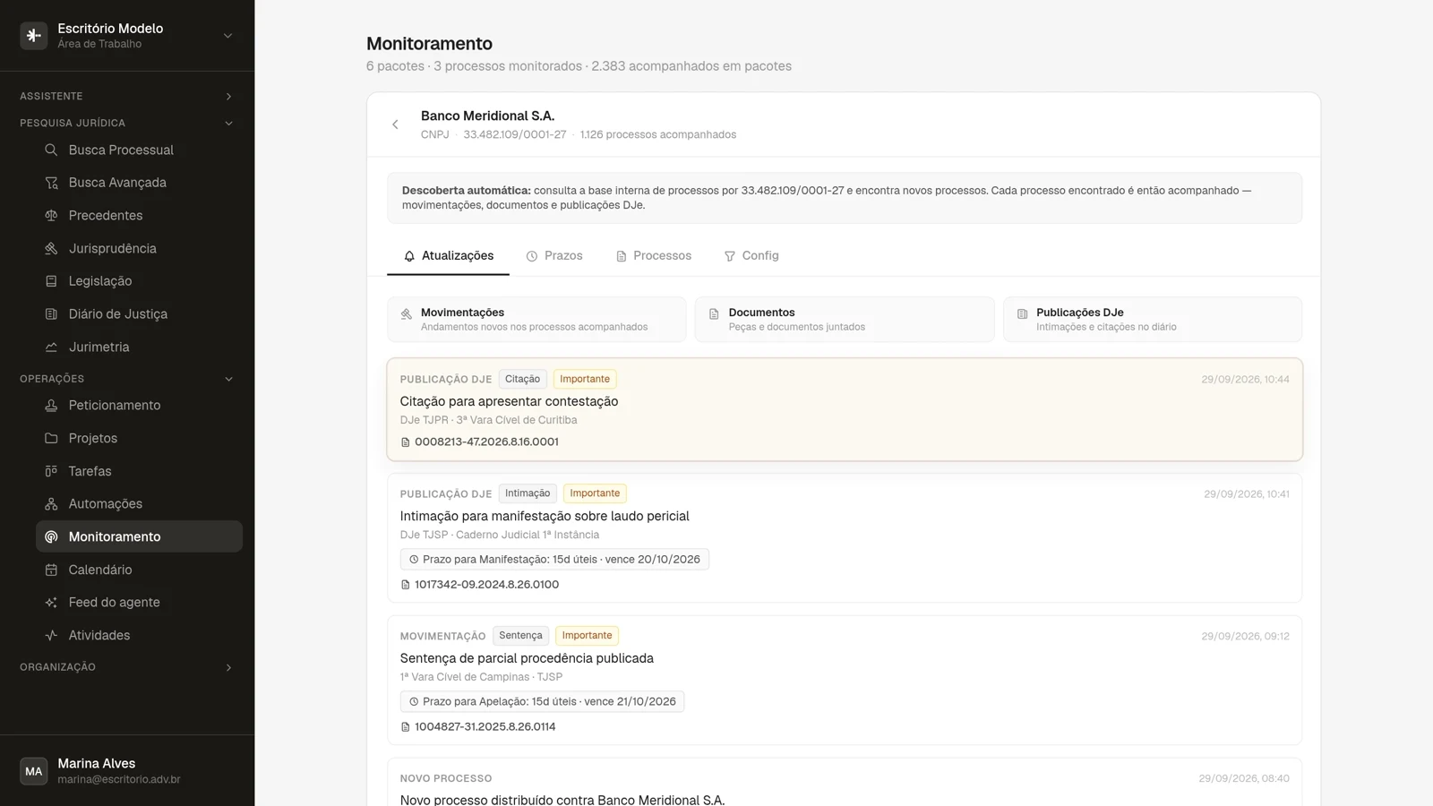Screen dimensions: 1433x806
Task: Select the Precedentes scales icon
Action: (x=51, y=216)
